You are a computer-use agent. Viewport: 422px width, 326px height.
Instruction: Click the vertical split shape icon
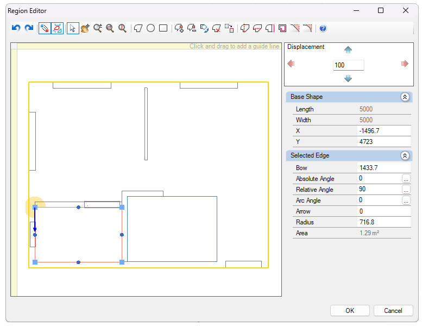[x=245, y=28]
